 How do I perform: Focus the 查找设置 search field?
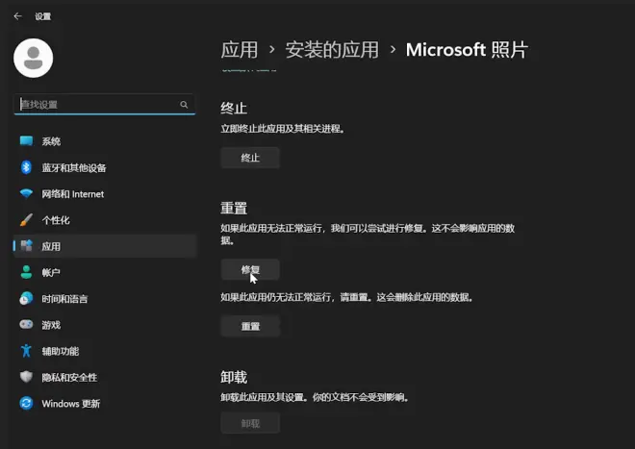point(105,105)
